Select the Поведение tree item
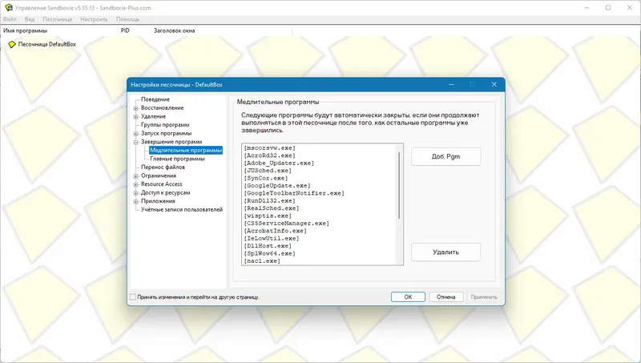 coord(155,99)
